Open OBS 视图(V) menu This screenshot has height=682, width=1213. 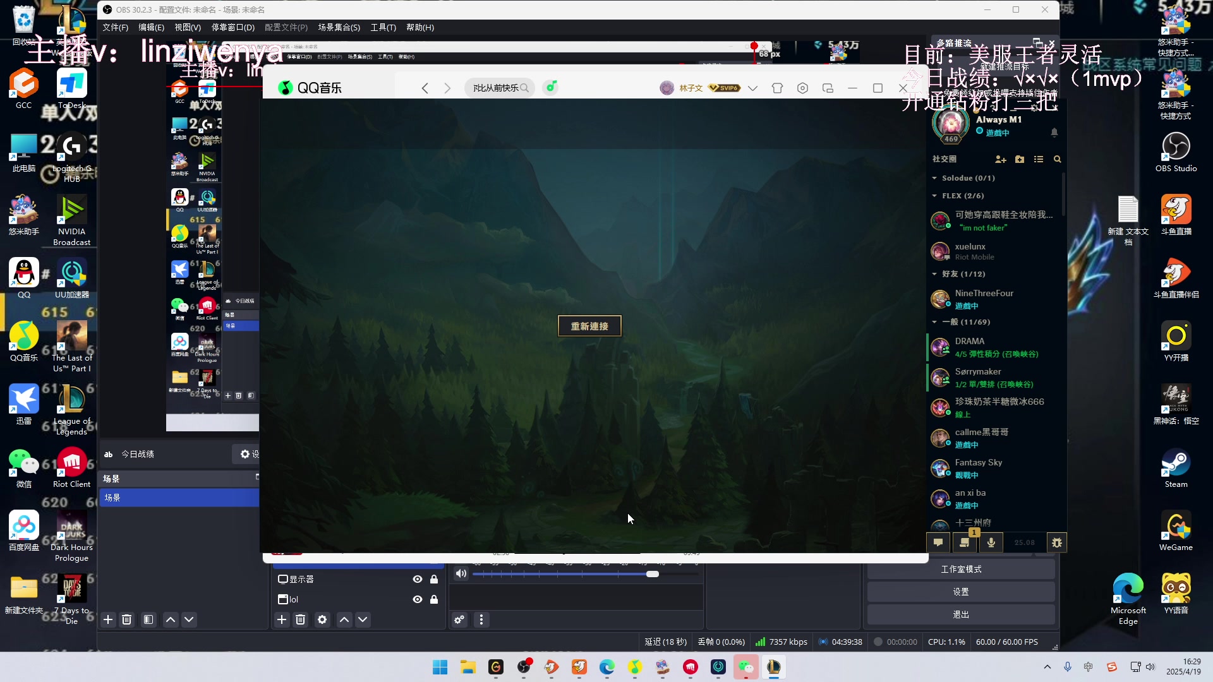(188, 28)
